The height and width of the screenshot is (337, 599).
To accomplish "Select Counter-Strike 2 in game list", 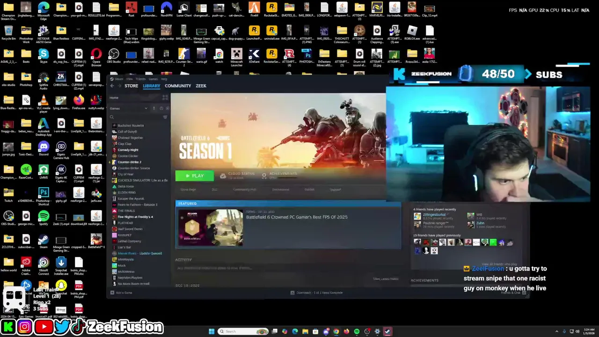I will pos(129,162).
